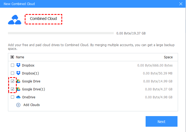Click the Google Drive(1) logo icon
Image resolution: width=186 pixels, height=132 pixels.
coord(18,89)
